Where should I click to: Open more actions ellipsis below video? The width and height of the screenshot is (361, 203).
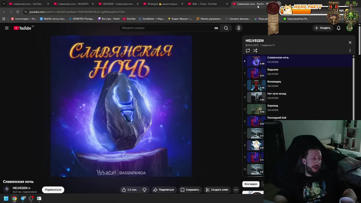pos(236,190)
